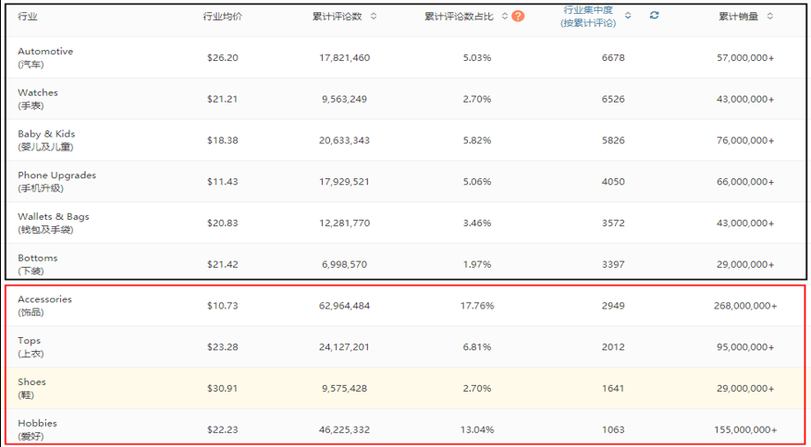Select the highlighted Shoes (鞋) row
The width and height of the screenshot is (811, 447).
coord(31,388)
